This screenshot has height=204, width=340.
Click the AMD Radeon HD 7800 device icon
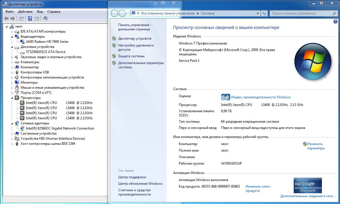[22, 42]
